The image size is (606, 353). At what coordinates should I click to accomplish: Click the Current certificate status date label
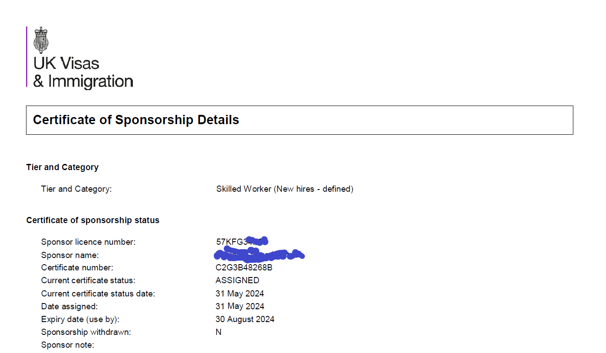point(98,294)
